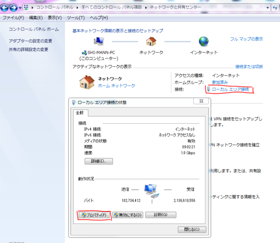The width and height of the screenshot is (280, 243).
Task: Close the ローカル エリア接続の状態 dialog
Action: click(201, 101)
